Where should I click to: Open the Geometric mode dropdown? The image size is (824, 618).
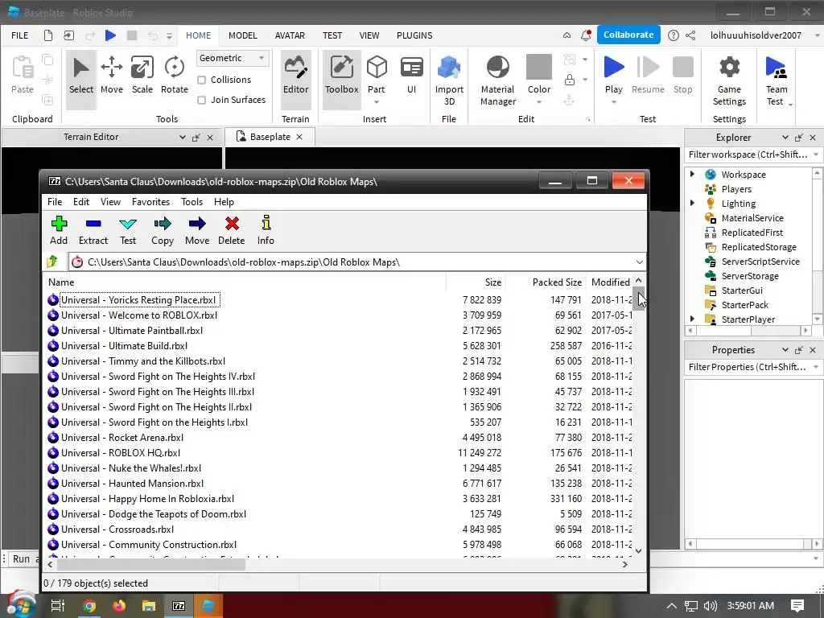[233, 58]
